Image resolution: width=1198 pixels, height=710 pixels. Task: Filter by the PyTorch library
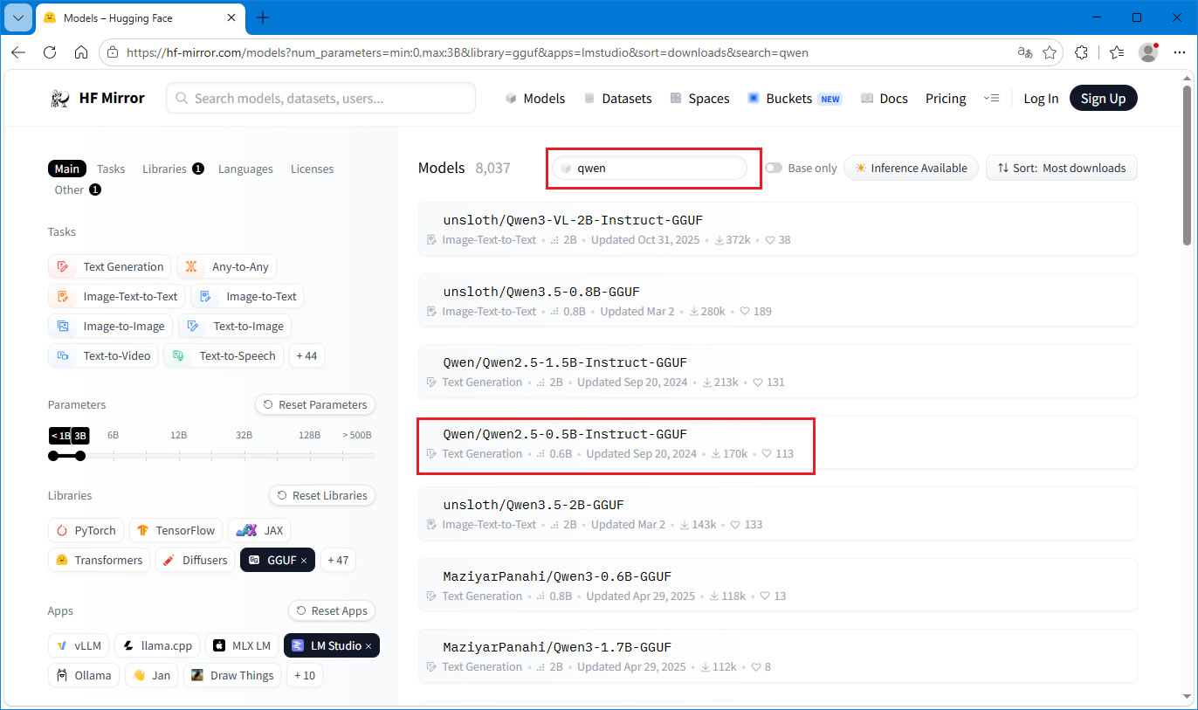coord(86,530)
